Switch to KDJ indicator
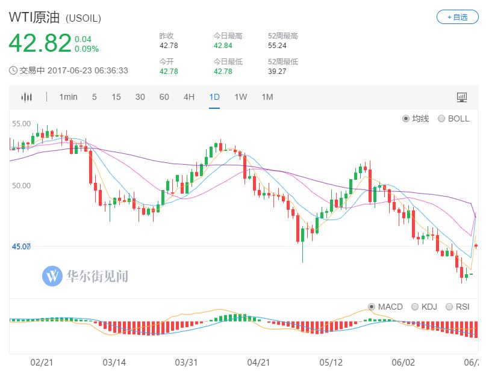 pos(414,307)
